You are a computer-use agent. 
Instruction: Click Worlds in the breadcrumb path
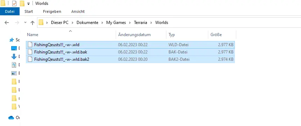click(162, 23)
